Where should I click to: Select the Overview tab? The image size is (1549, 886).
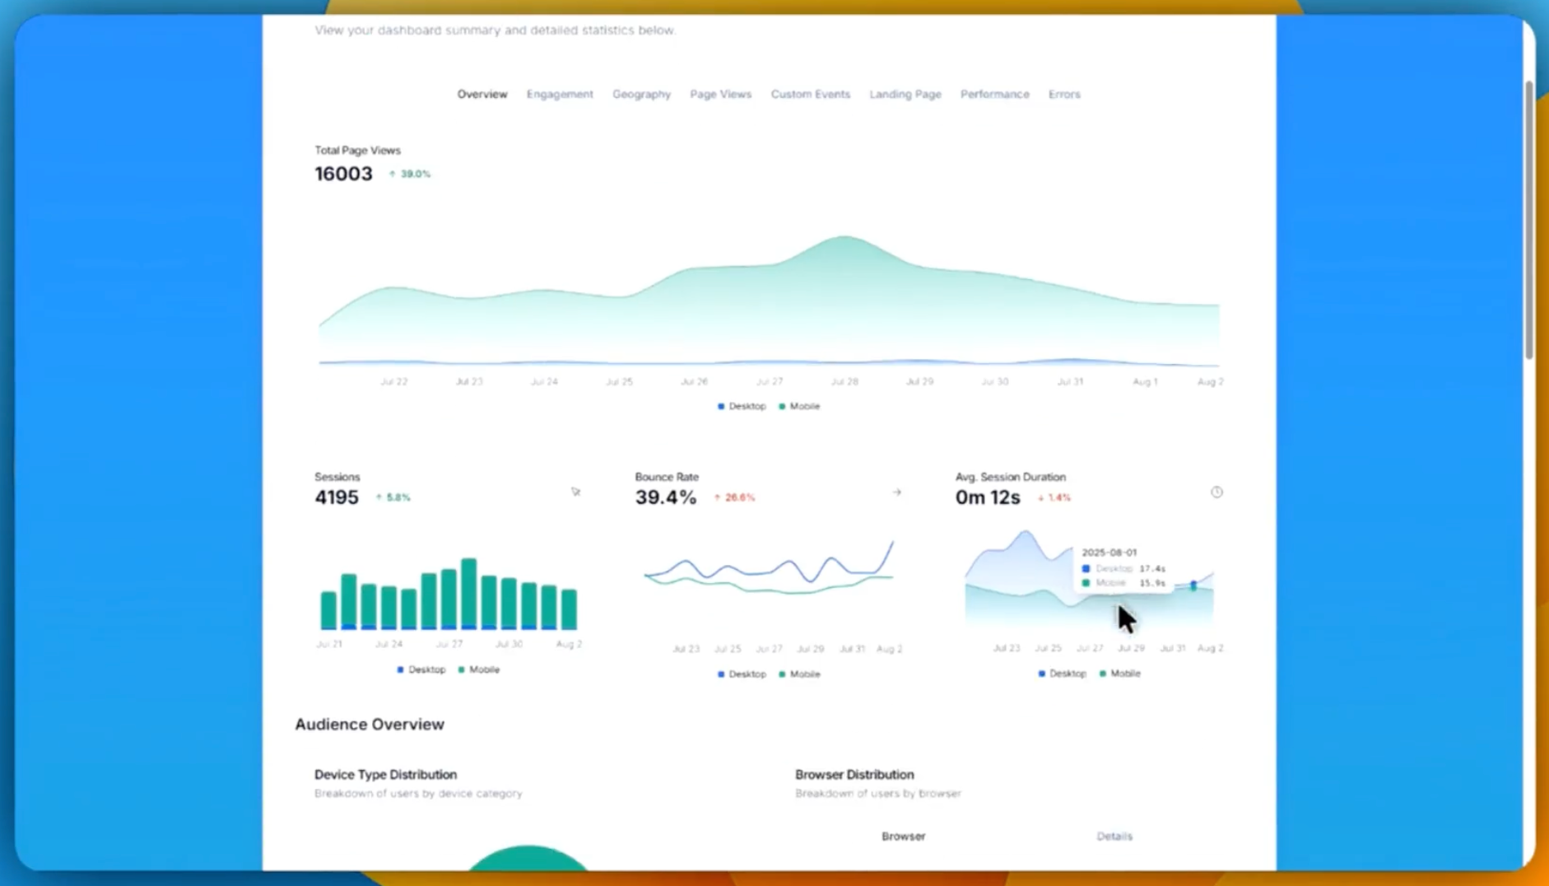coord(482,94)
